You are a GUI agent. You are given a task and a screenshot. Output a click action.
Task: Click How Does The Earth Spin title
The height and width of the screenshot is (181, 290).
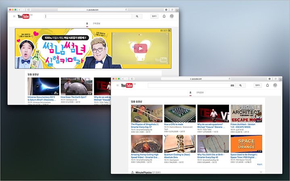73,97
